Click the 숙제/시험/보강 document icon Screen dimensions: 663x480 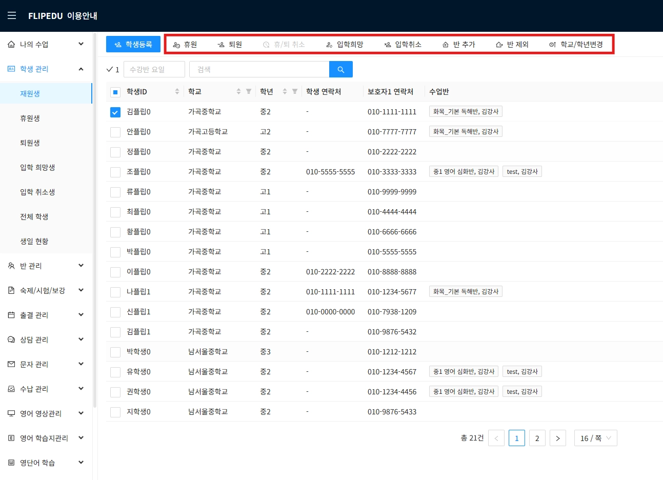click(11, 291)
